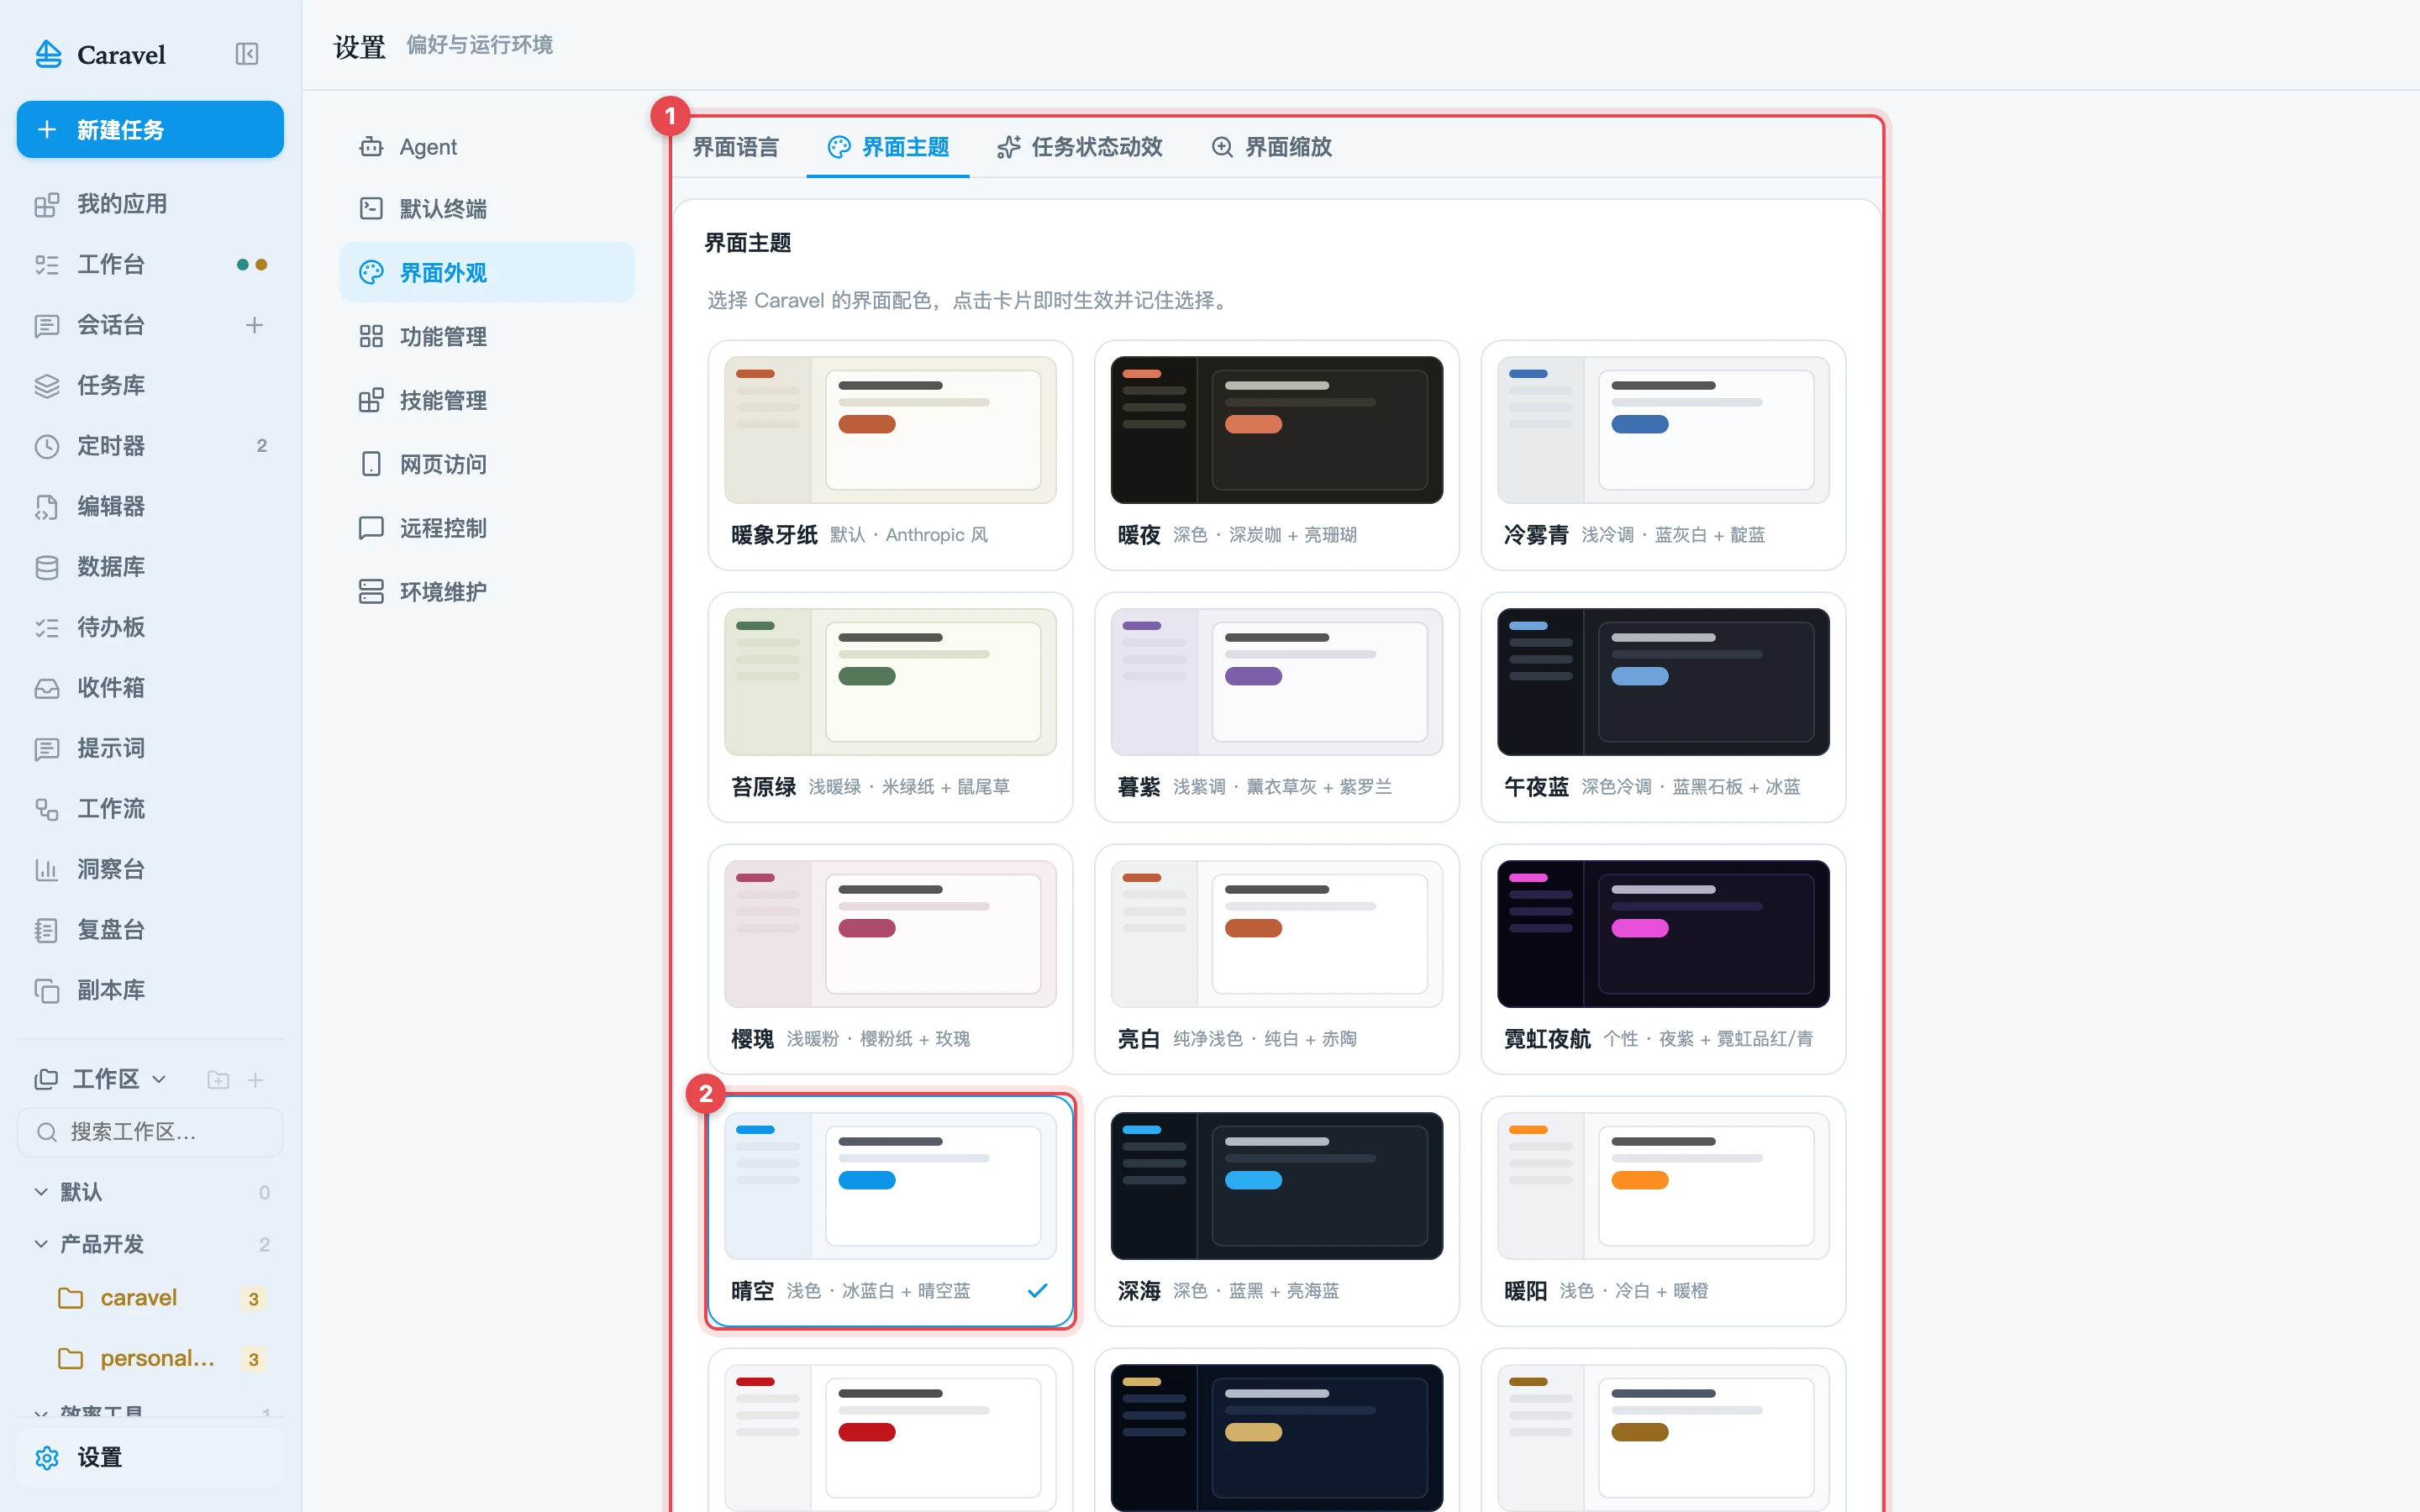This screenshot has width=2420, height=1512.
Task: Open 提示词 icon in sidebar
Action: pyautogui.click(x=47, y=749)
